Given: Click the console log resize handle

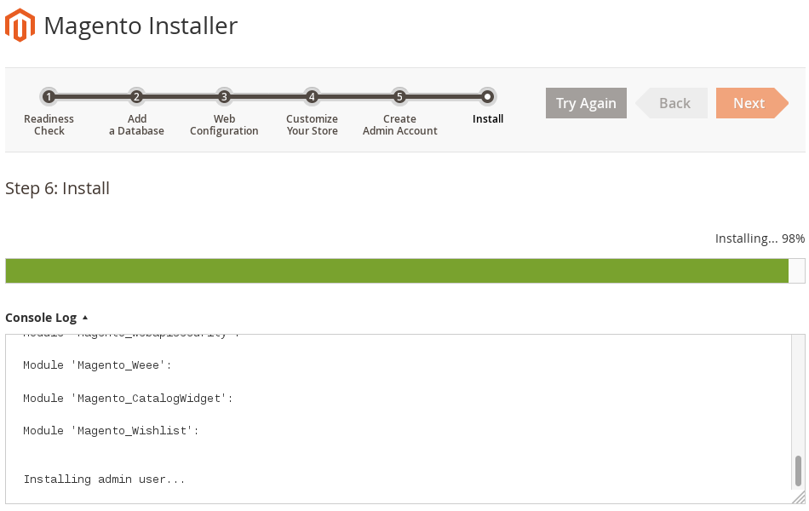Looking at the screenshot, I should (x=799, y=497).
